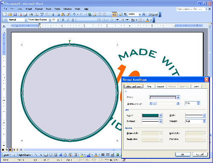The width and height of the screenshot is (213, 163).
Task: Click the Paste clipboard icon
Action: tap(63, 15)
